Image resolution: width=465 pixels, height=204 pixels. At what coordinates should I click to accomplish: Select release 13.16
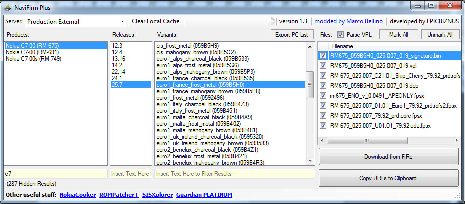click(131, 59)
